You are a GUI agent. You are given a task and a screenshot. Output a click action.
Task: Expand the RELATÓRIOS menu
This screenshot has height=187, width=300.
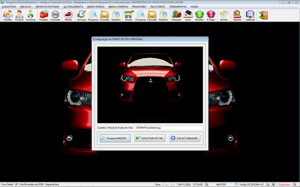pos(157,6)
